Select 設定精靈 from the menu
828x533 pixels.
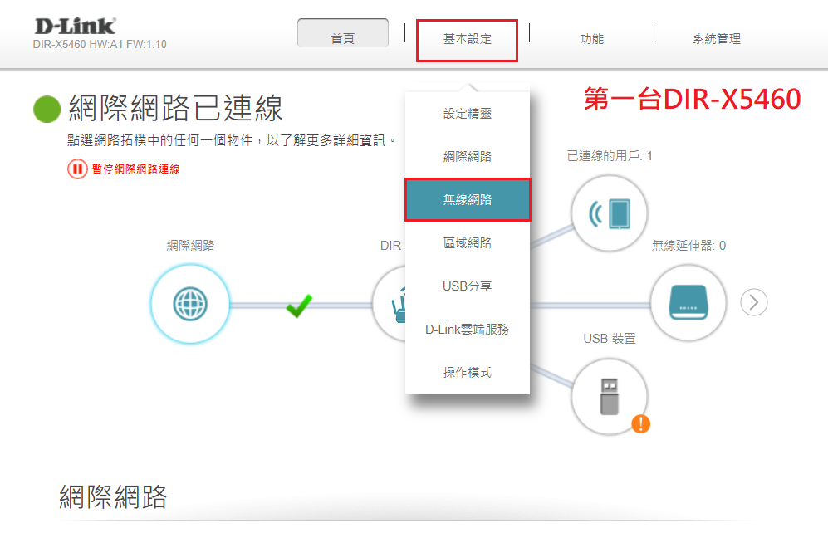pyautogui.click(x=467, y=114)
